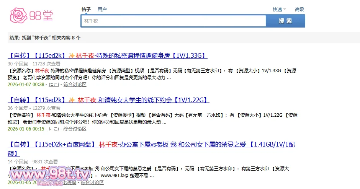Go to 综合讨论区 from the 2026-01-06 result
Viewport: 360px width, 189px height.
tap(75, 129)
